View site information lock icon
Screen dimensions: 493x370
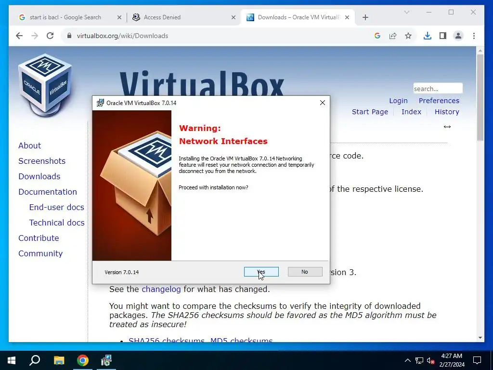coord(69,36)
